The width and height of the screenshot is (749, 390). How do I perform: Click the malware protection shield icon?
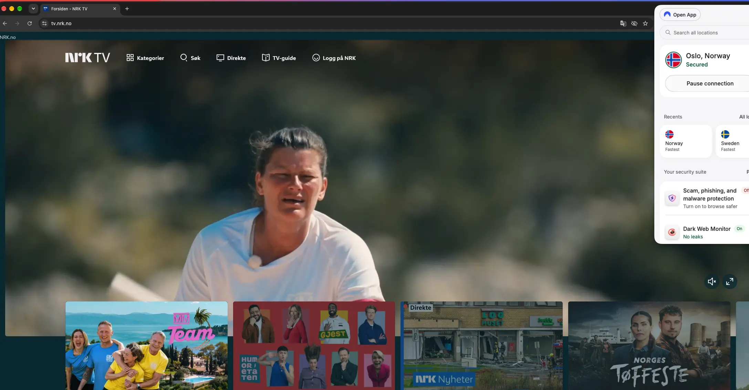(x=672, y=198)
